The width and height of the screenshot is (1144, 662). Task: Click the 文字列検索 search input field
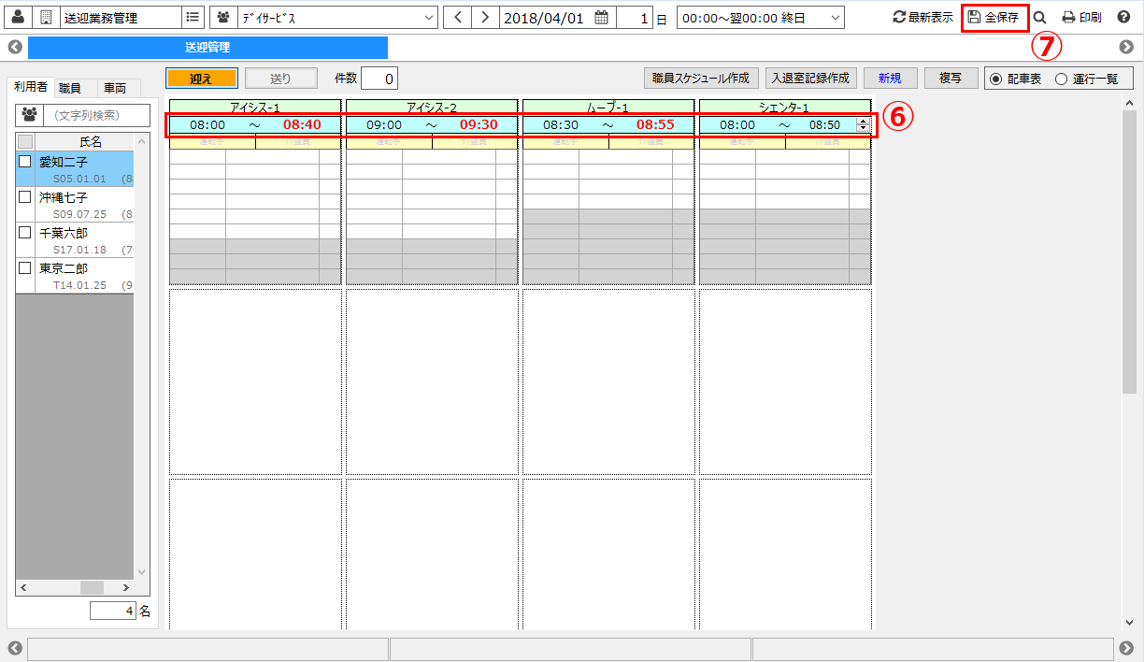pyautogui.click(x=96, y=115)
